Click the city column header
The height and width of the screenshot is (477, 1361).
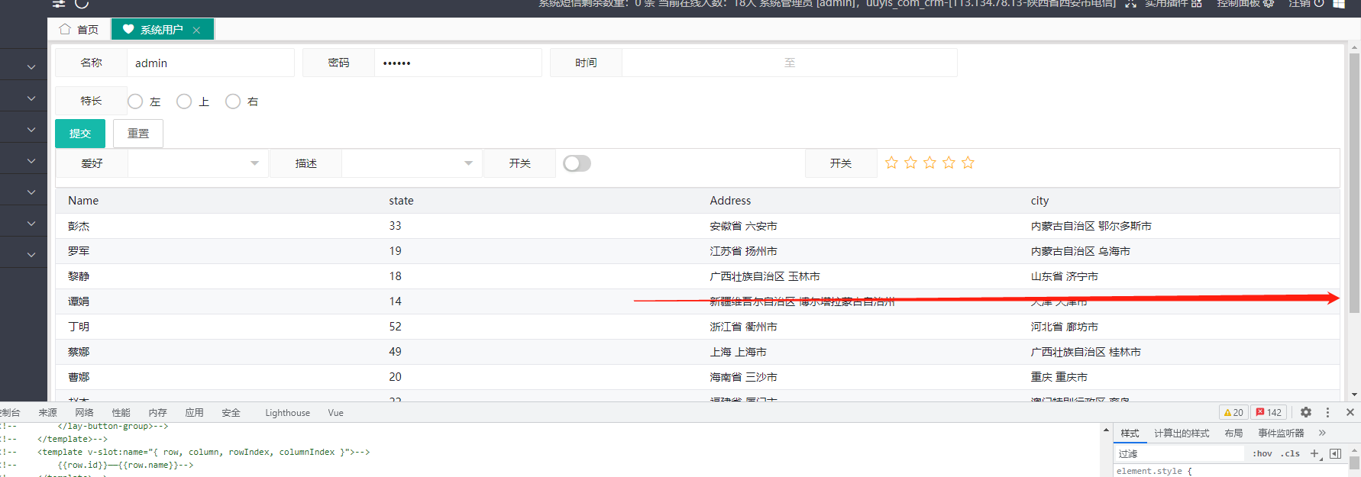pyautogui.click(x=1039, y=201)
